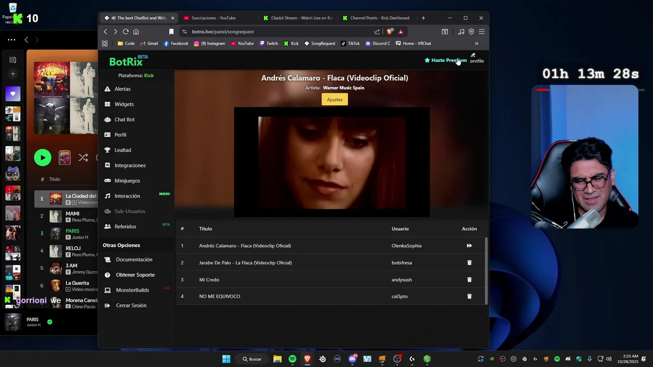The image size is (653, 367).
Task: Open Liked Songs heart in Spotify sidebar
Action: (x=13, y=94)
